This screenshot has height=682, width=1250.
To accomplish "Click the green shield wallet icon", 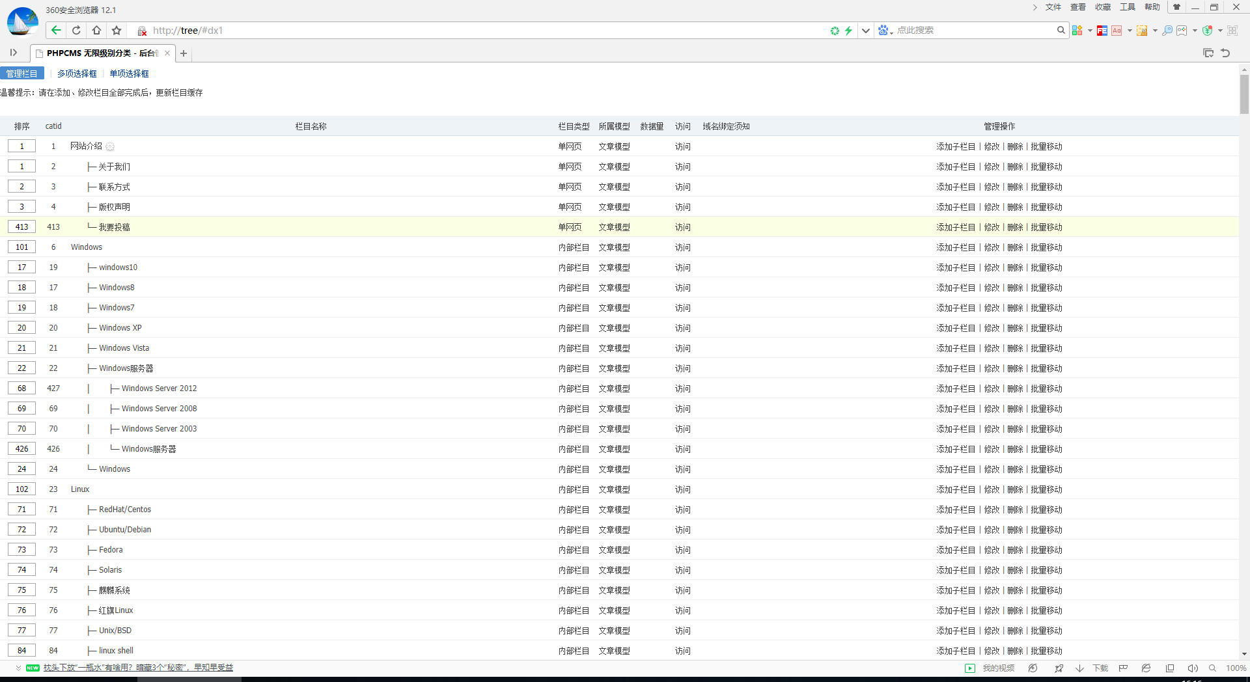I will click(1208, 31).
